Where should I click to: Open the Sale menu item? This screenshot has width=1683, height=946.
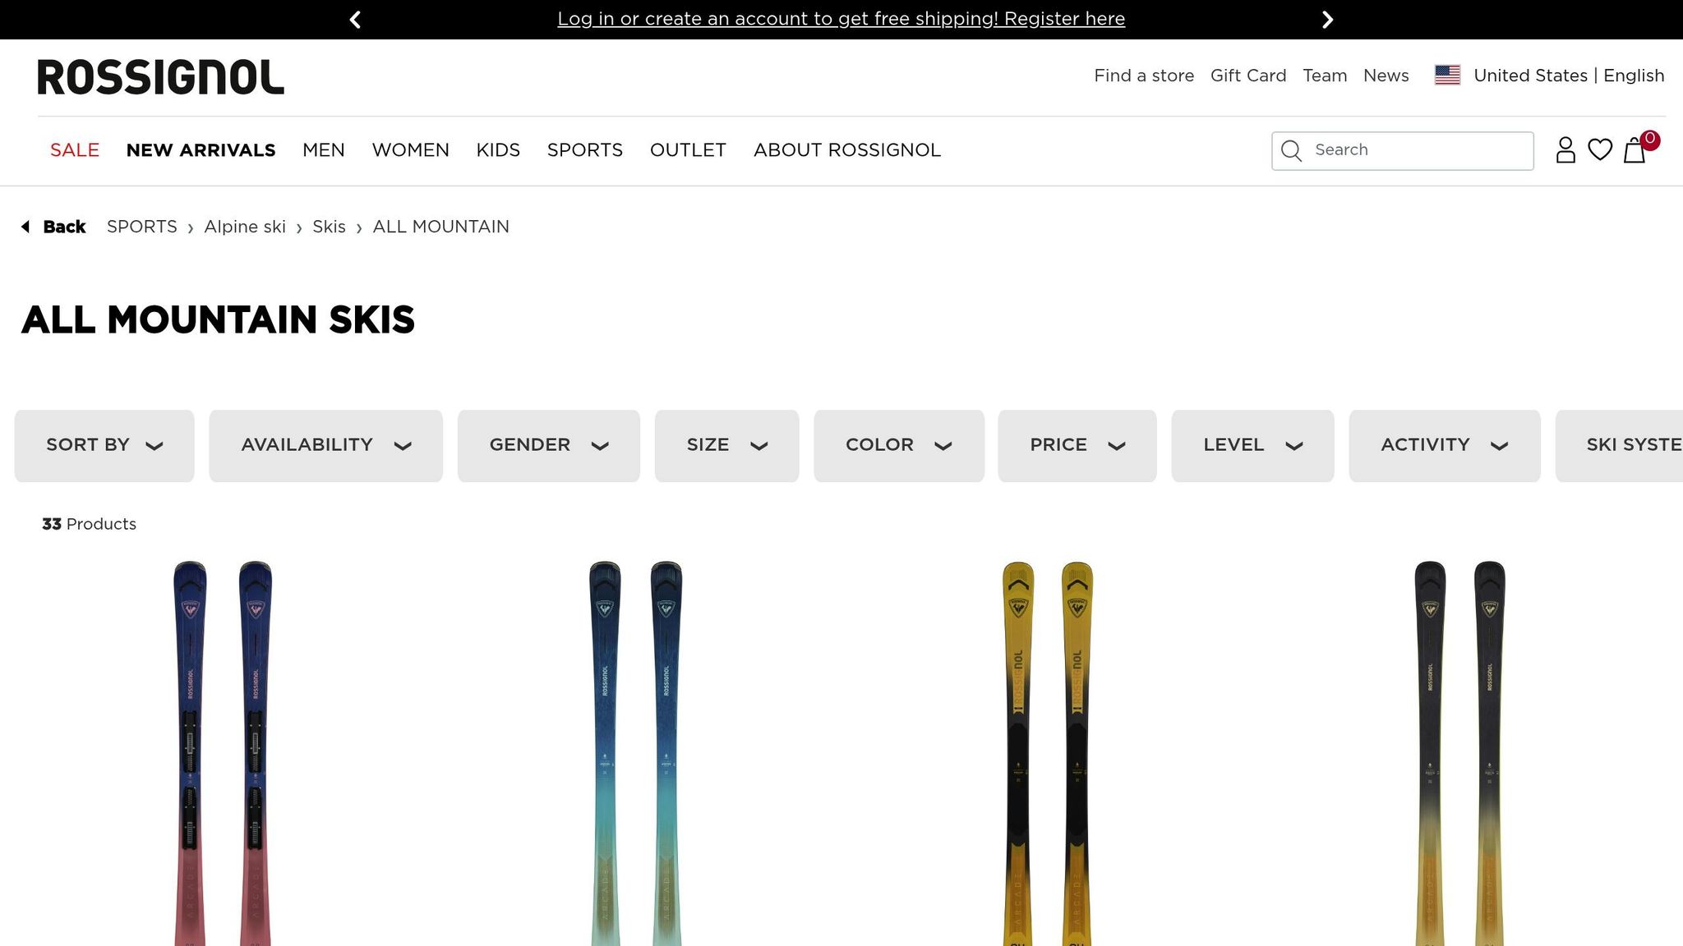pyautogui.click(x=75, y=150)
